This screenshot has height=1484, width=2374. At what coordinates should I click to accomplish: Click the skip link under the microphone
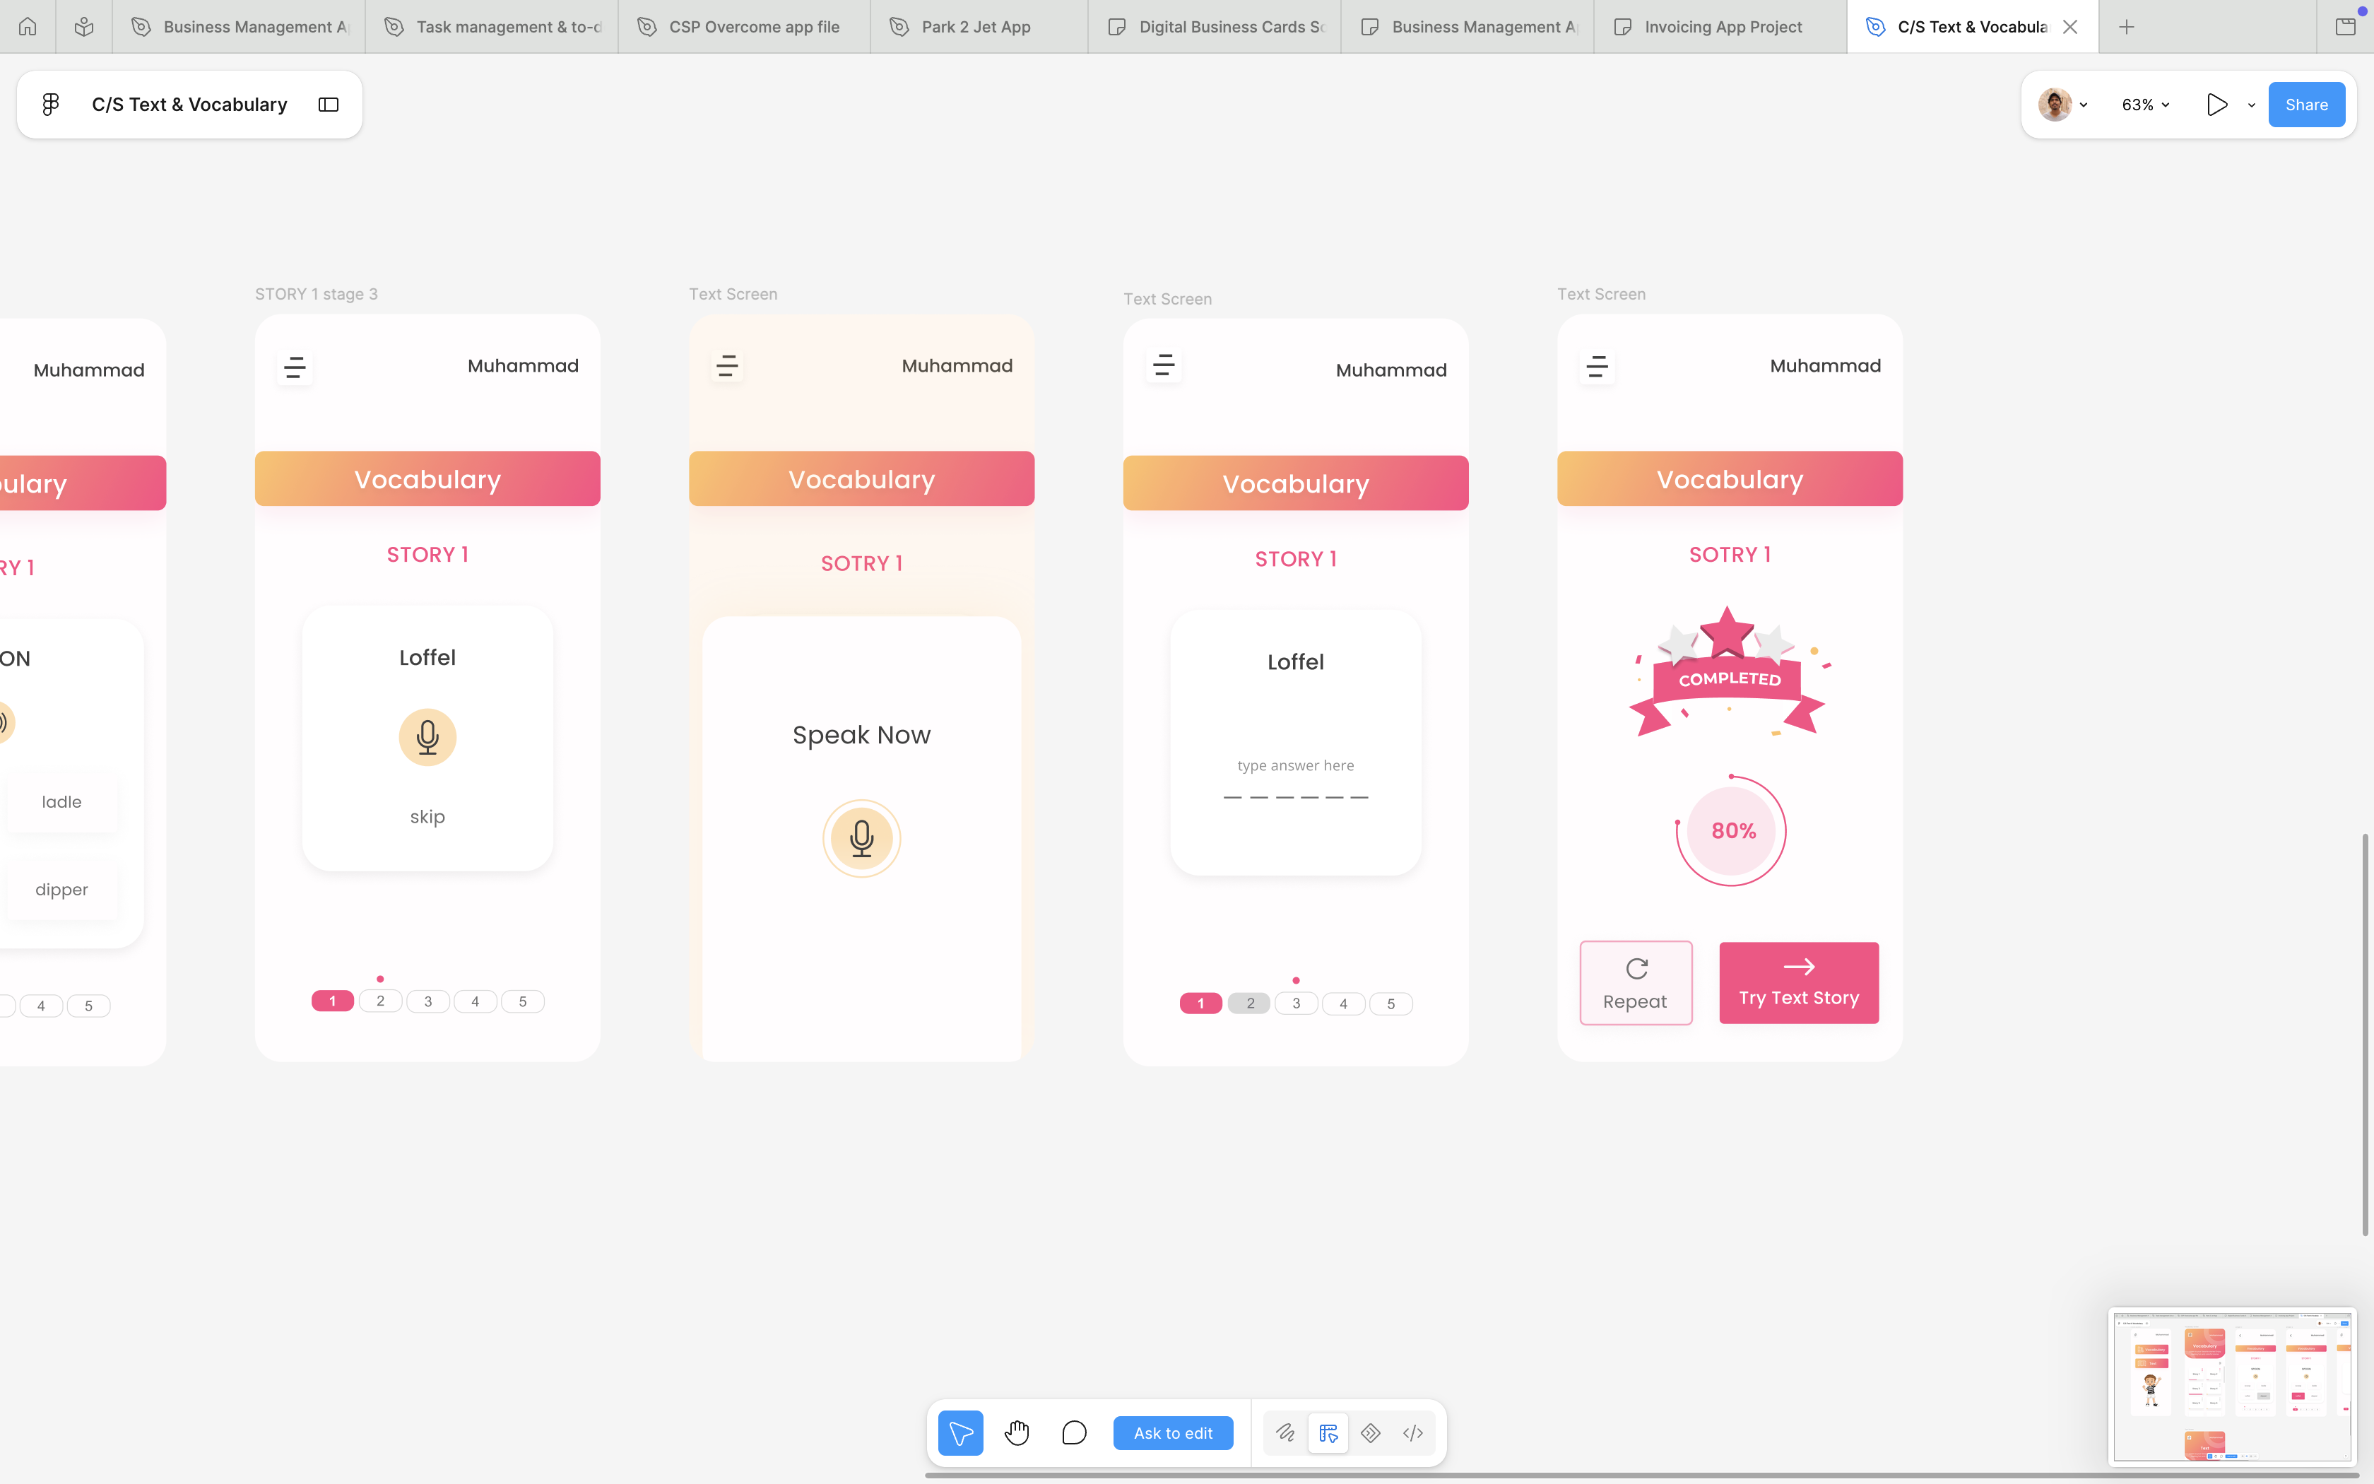427,817
